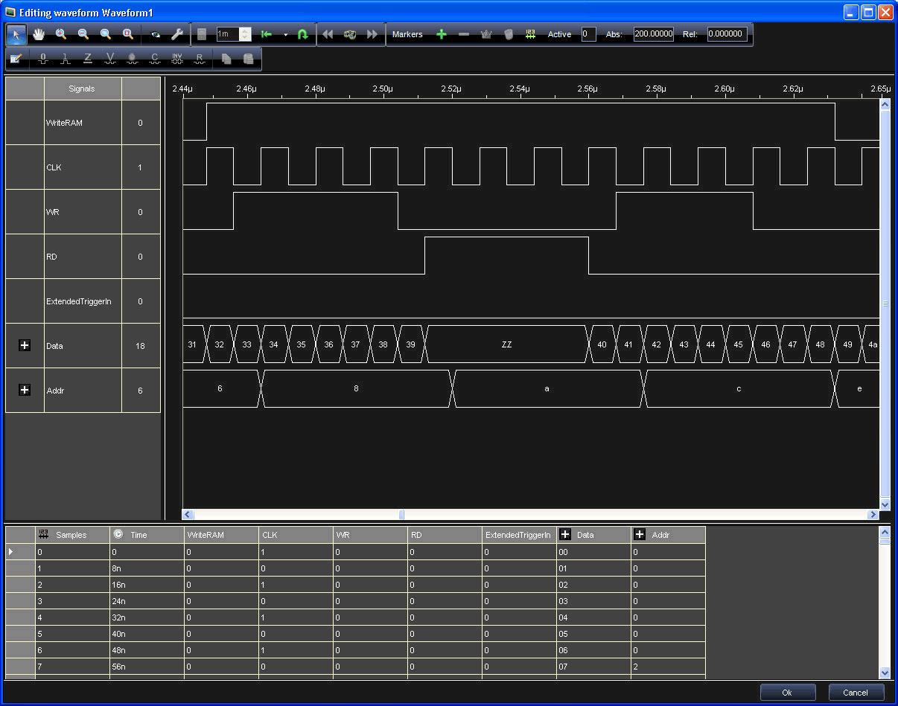Click the Cancel button

[856, 693]
